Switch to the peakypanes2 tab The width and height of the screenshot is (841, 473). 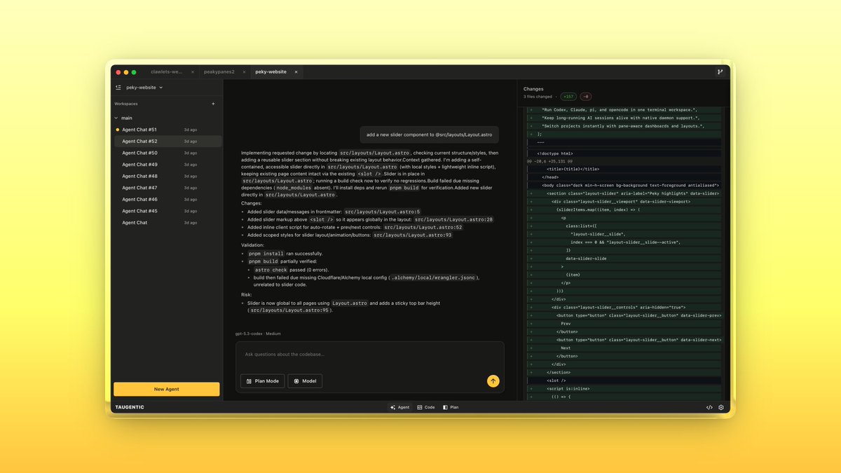tap(219, 71)
